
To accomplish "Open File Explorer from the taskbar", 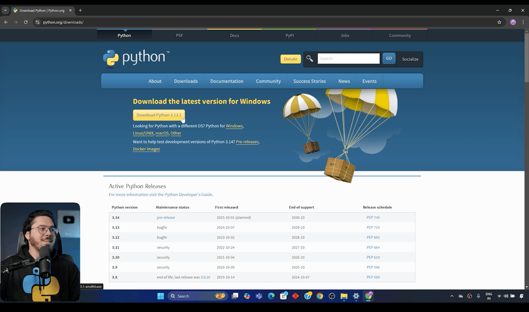I will point(344,296).
